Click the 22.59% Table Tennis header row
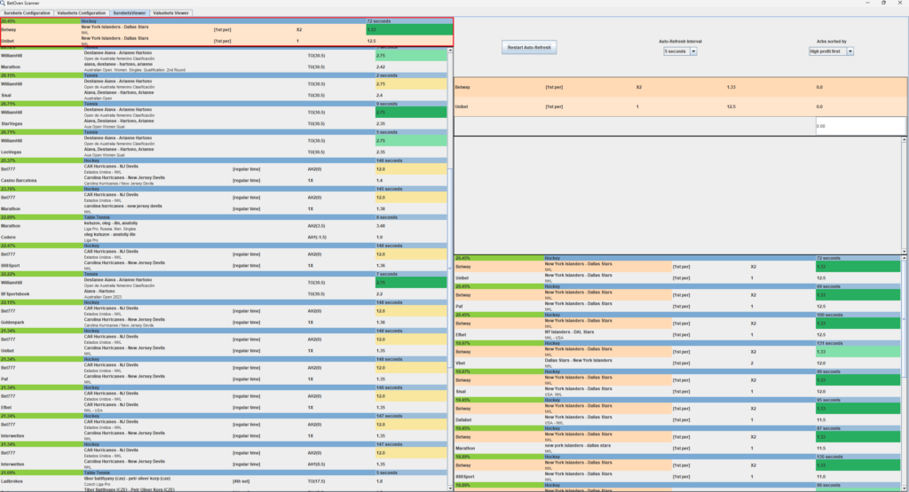The height and width of the screenshot is (492, 909). 222,216
